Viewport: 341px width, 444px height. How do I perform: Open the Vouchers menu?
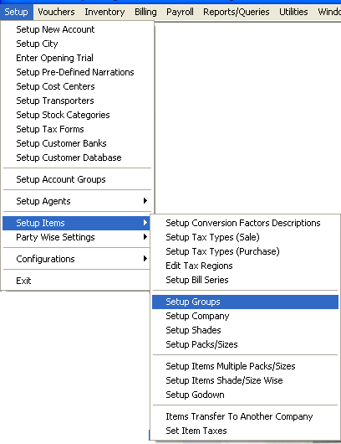tap(56, 13)
